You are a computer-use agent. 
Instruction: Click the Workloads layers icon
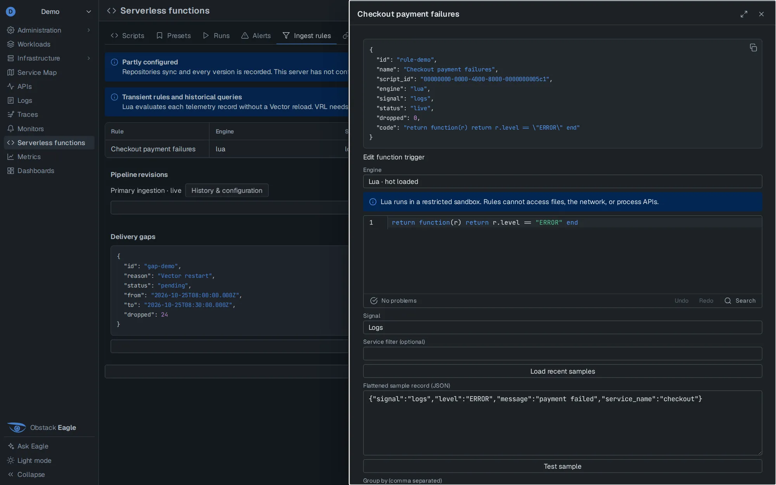[10, 44]
